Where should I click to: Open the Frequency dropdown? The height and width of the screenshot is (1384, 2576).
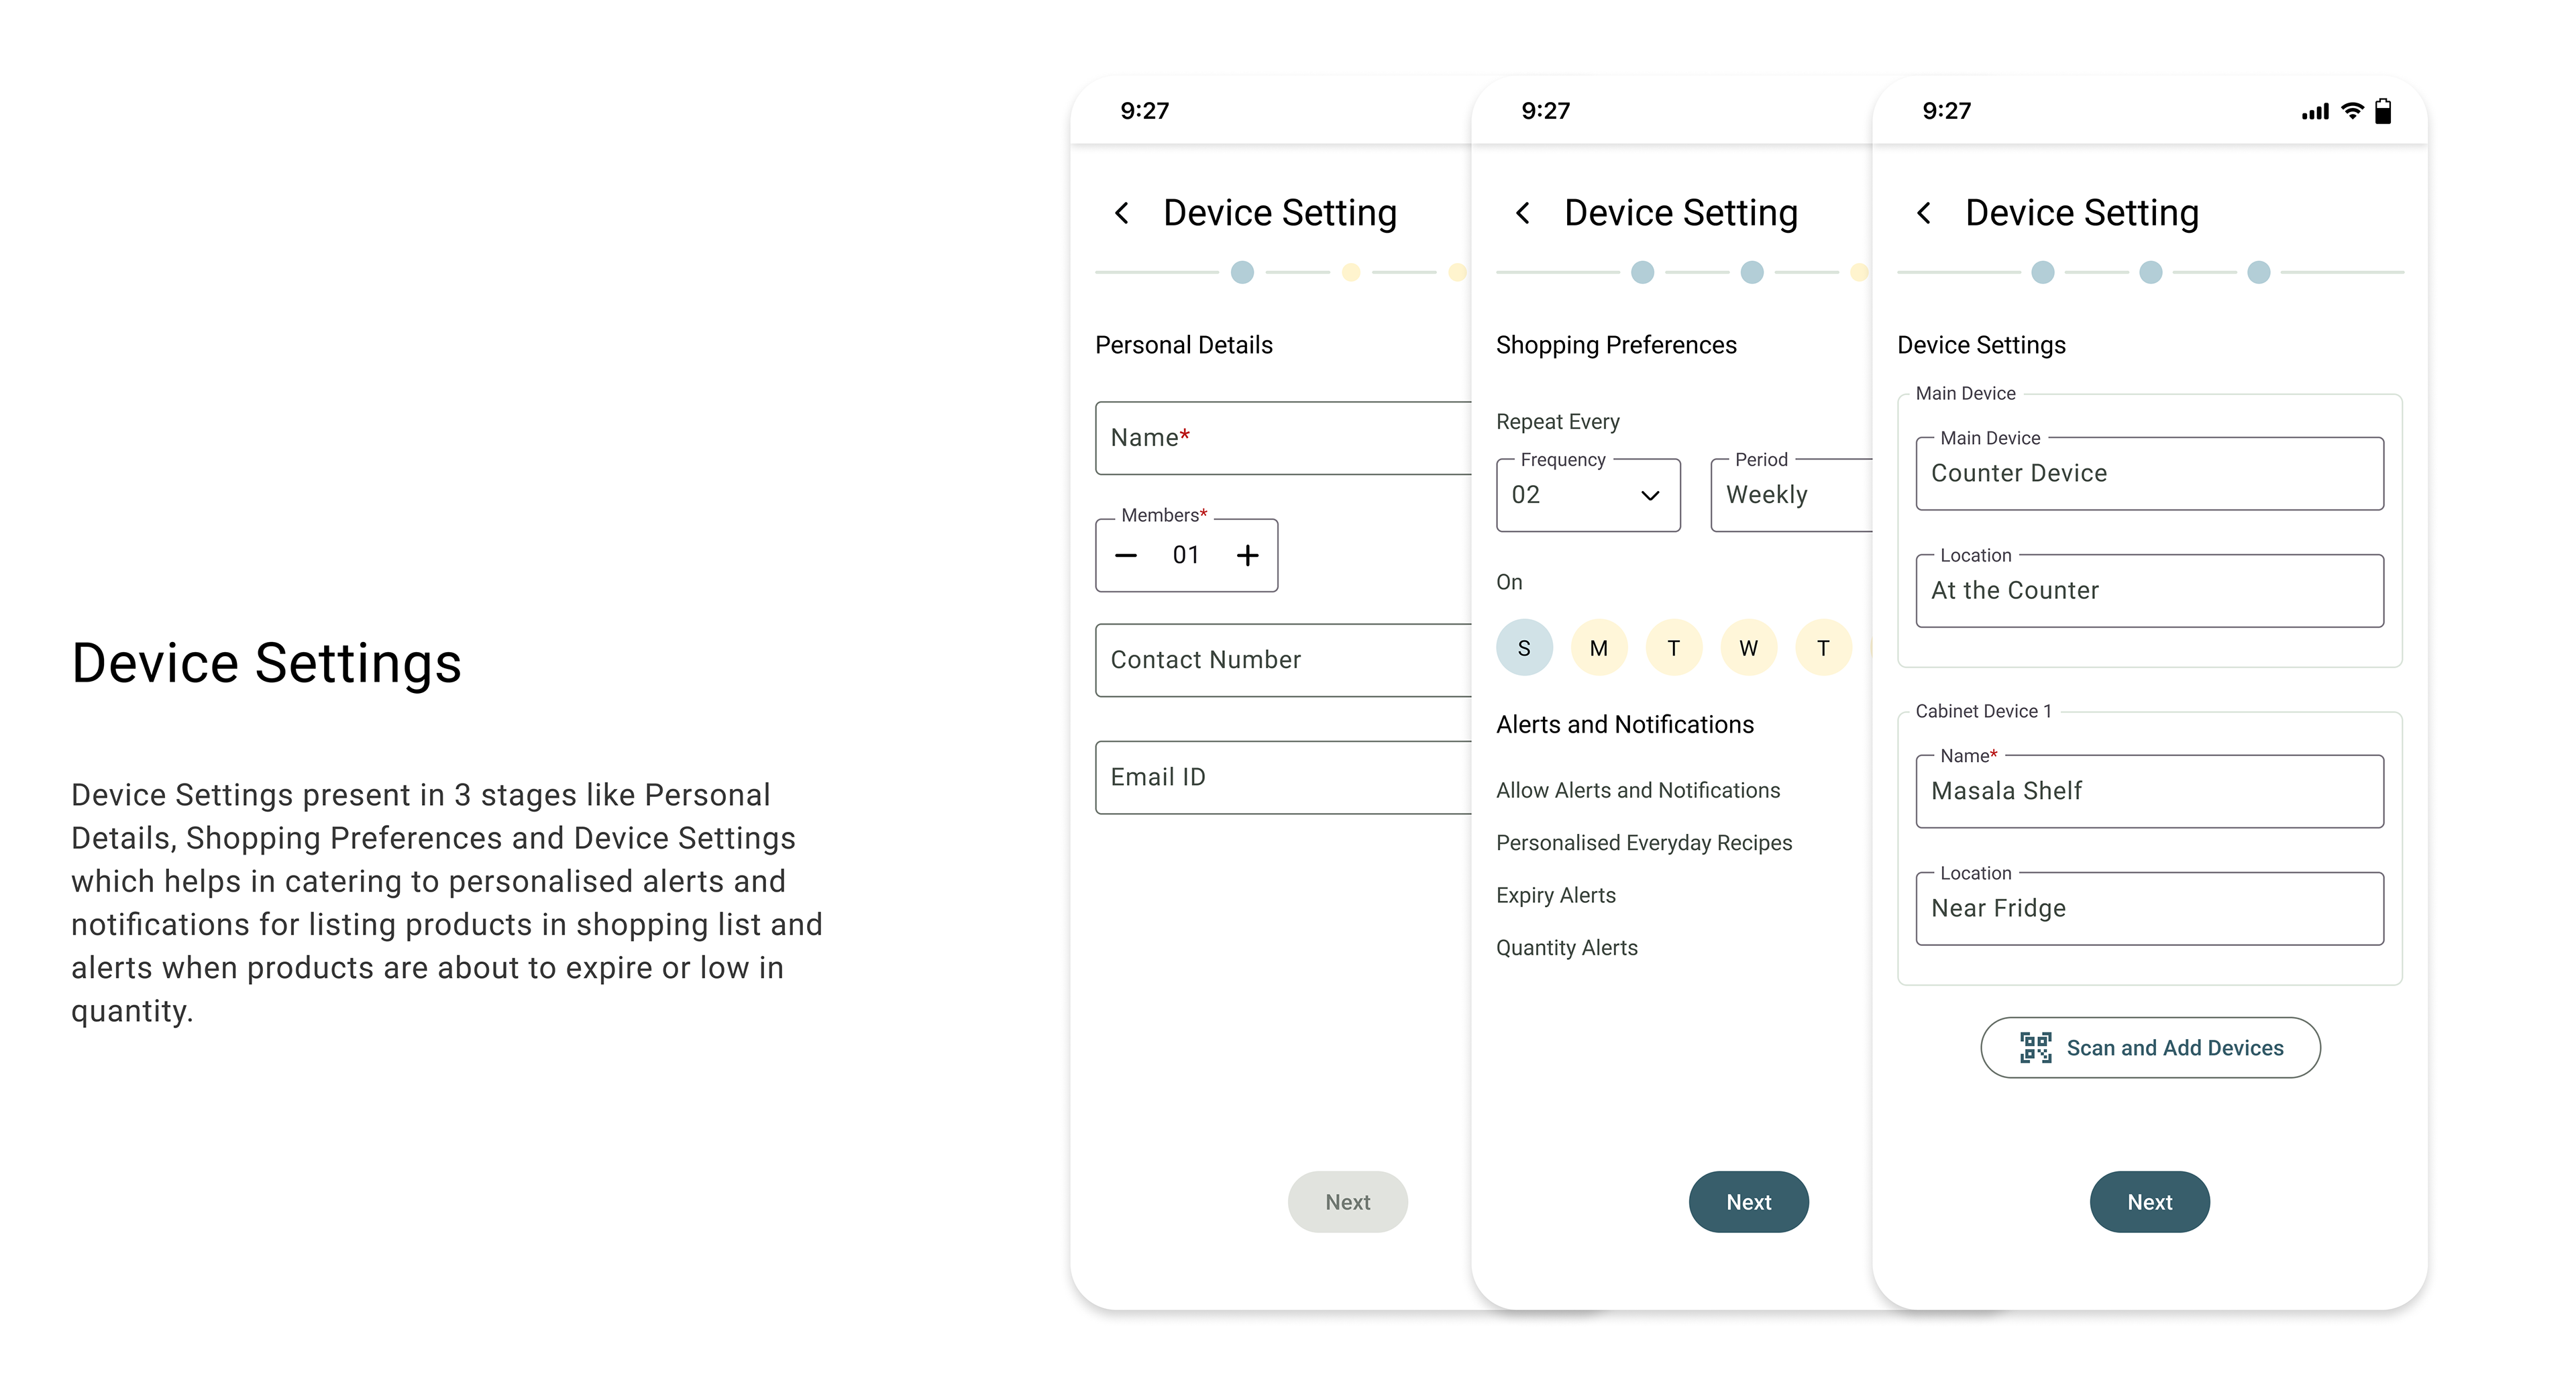pos(1588,495)
